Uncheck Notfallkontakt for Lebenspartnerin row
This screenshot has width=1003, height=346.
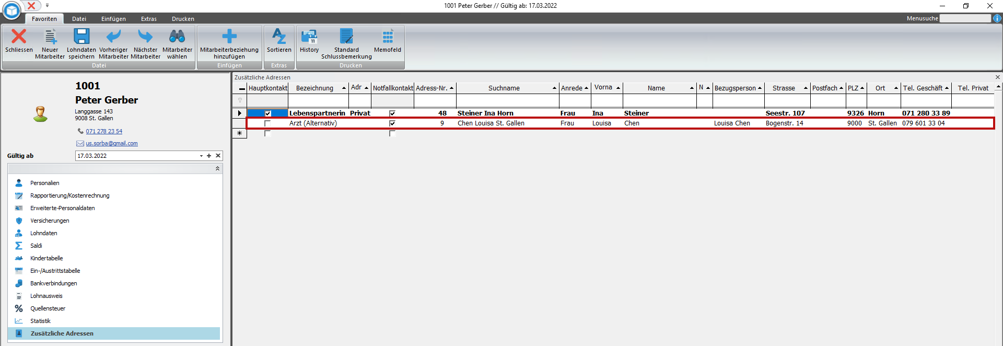(x=392, y=113)
